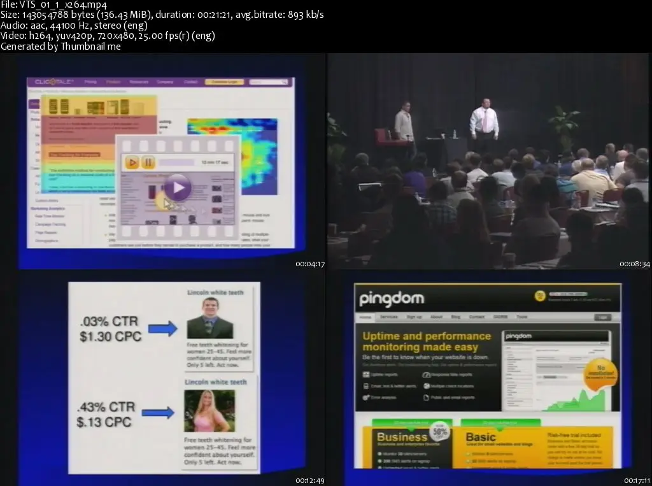Click 'Uptime and performance monitoring made easy' headline

tap(427, 341)
